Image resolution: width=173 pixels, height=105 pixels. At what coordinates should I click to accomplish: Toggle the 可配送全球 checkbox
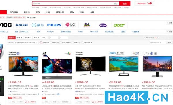(82, 42)
